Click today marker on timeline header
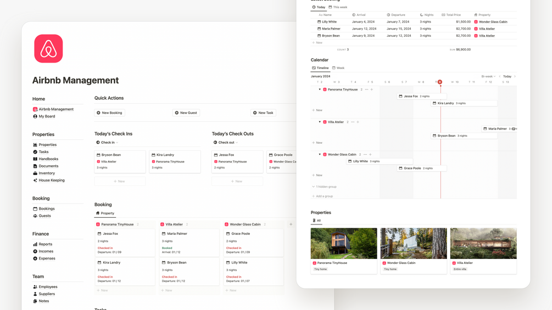 pyautogui.click(x=440, y=82)
